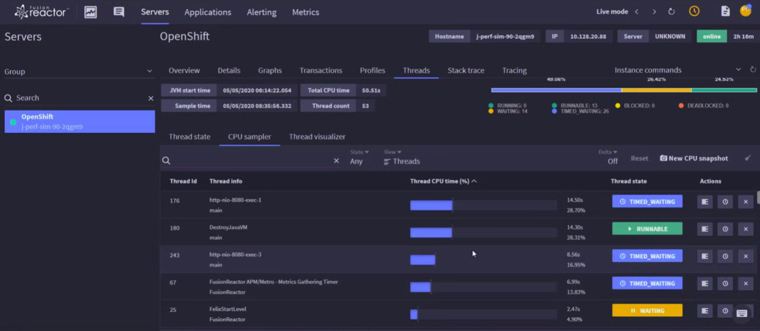The image size is (760, 331).
Task: Click the clock action for thread 176
Action: 725,202
